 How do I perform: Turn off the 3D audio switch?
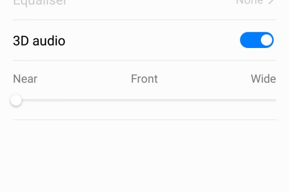pos(257,40)
